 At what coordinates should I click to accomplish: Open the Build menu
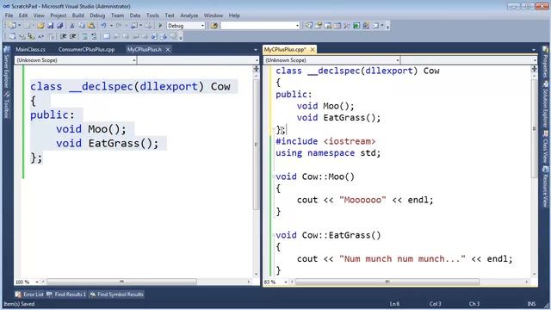tap(78, 15)
